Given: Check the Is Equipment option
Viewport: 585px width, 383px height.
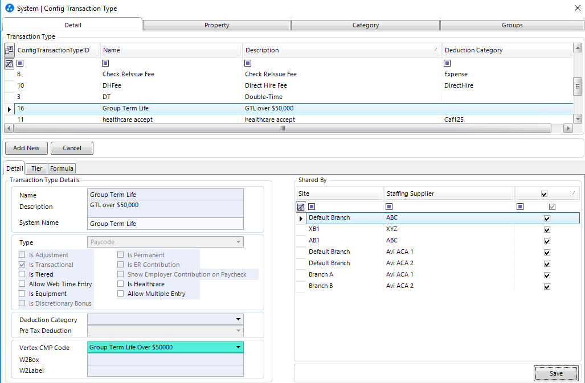Looking at the screenshot, I should [x=22, y=294].
